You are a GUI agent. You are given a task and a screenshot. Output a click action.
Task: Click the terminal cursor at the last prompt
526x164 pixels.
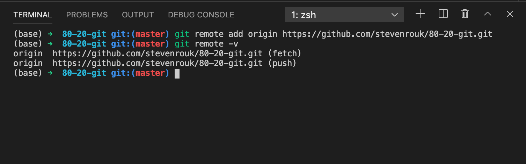point(177,73)
